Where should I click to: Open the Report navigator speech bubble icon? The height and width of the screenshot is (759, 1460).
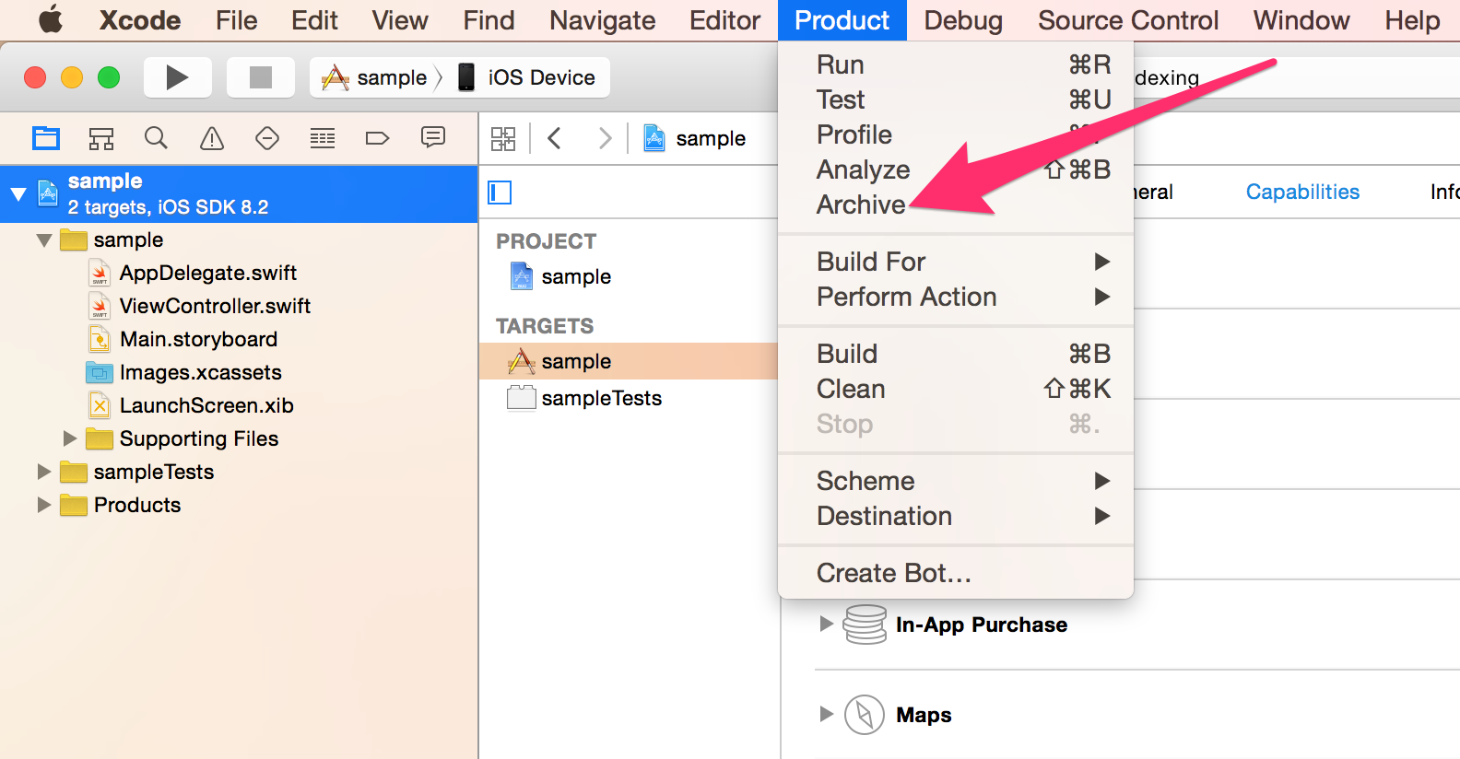click(x=432, y=138)
